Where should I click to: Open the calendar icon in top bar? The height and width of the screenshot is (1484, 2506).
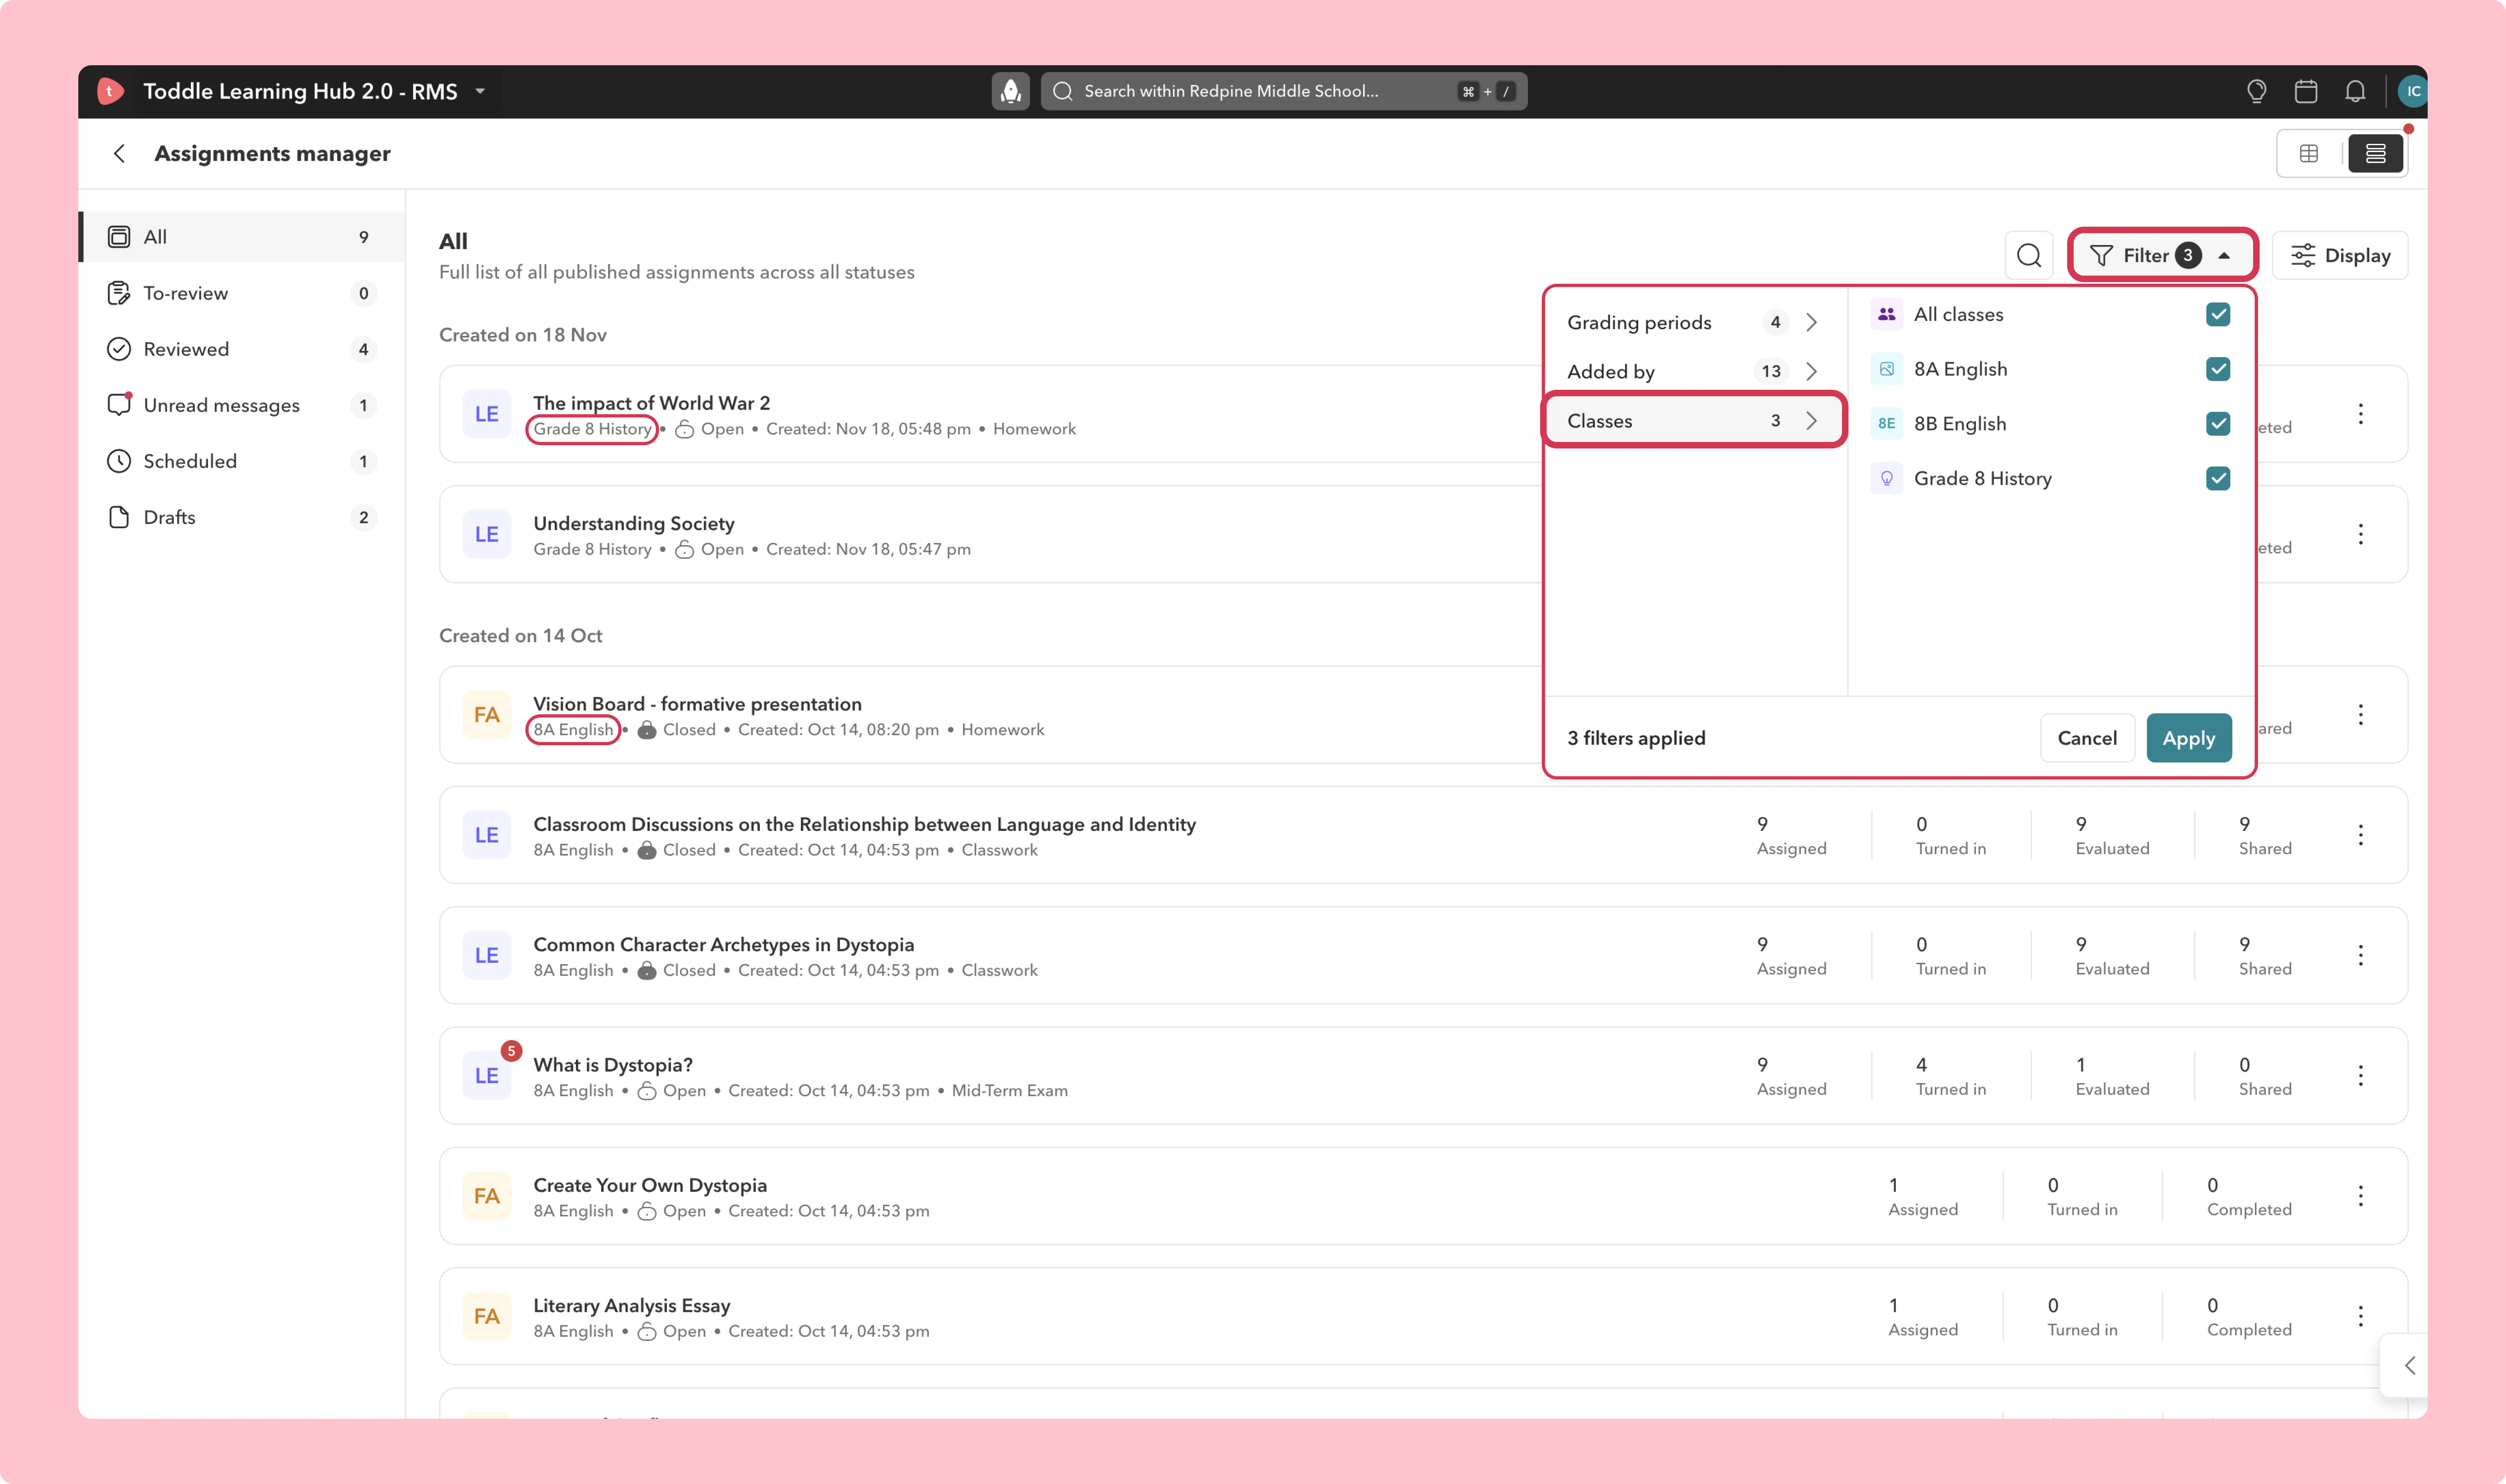tap(2306, 91)
